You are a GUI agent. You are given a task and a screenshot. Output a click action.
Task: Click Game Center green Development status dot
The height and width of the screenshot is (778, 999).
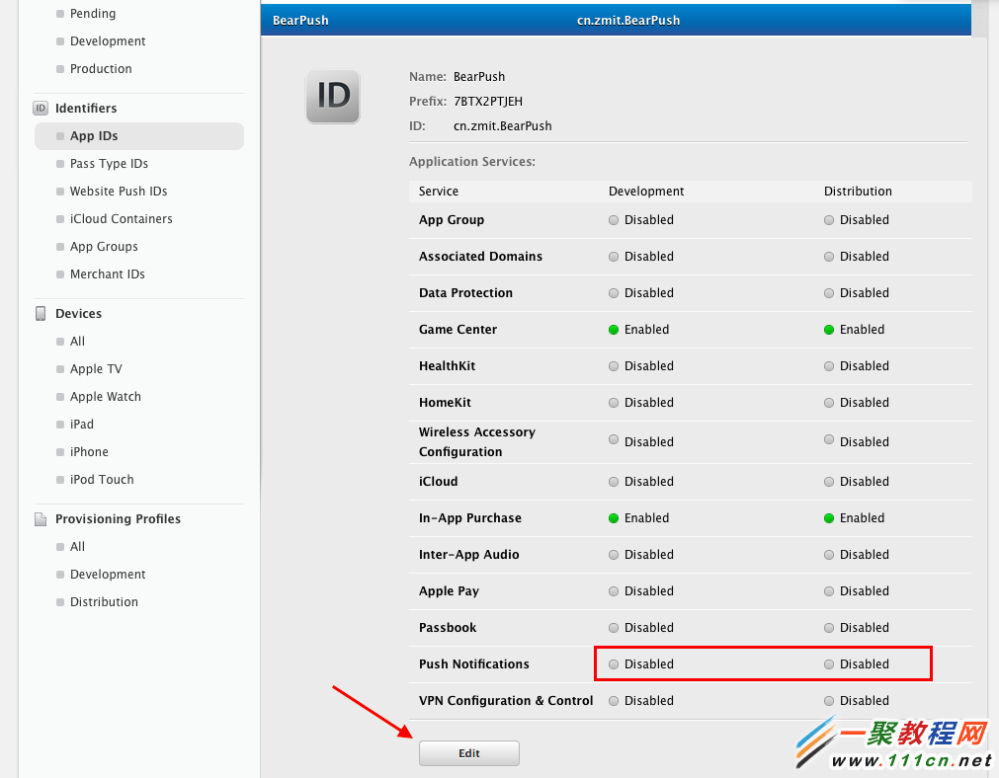[614, 330]
